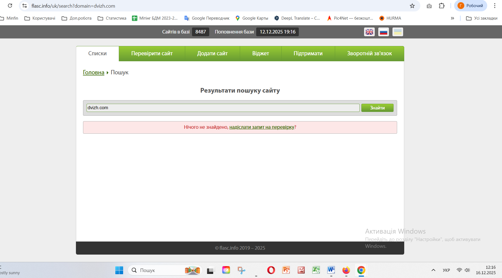
Task: Open Task View on the taskbar
Action: pyautogui.click(x=210, y=270)
